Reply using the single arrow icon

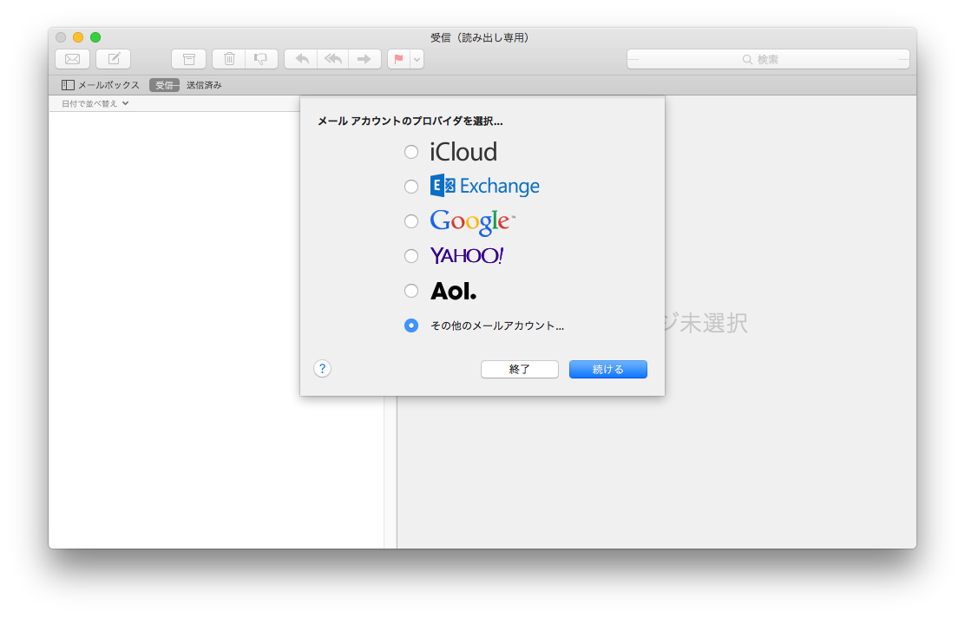click(x=301, y=59)
